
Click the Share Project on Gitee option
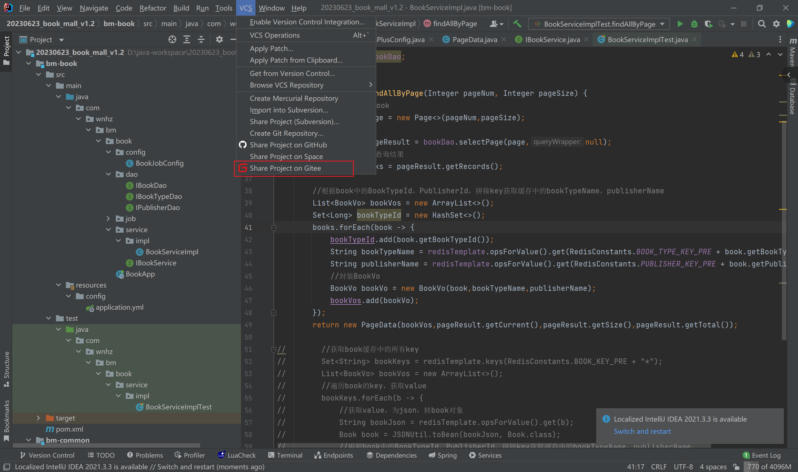[x=285, y=168]
